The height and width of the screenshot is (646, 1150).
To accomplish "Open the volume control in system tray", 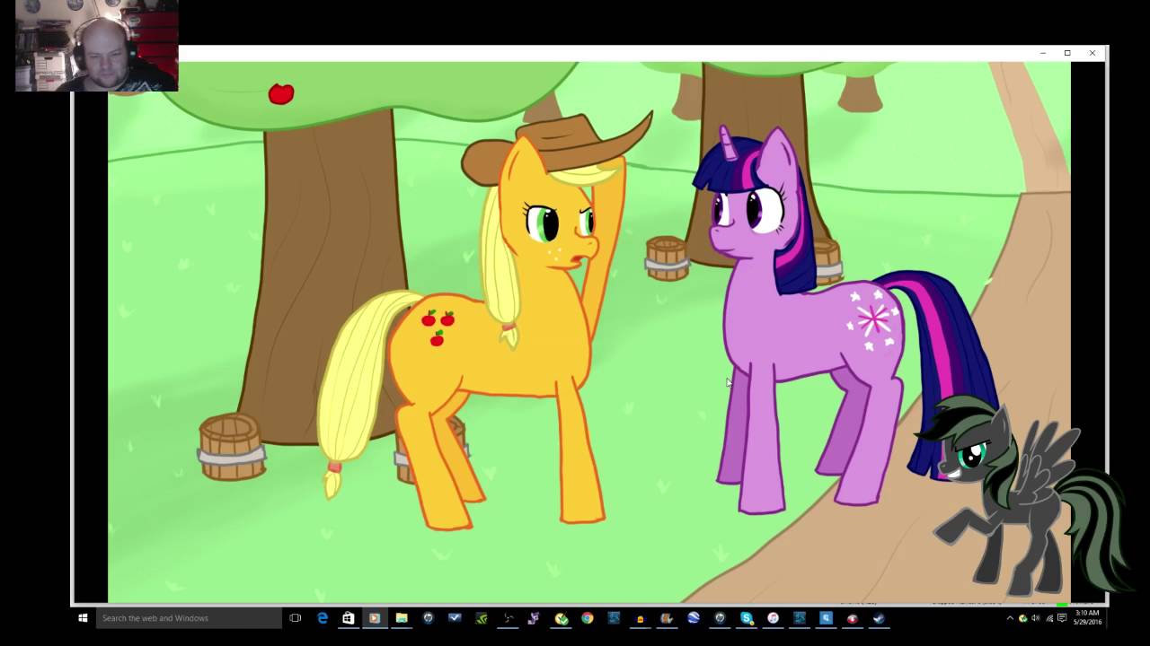I will (1035, 618).
